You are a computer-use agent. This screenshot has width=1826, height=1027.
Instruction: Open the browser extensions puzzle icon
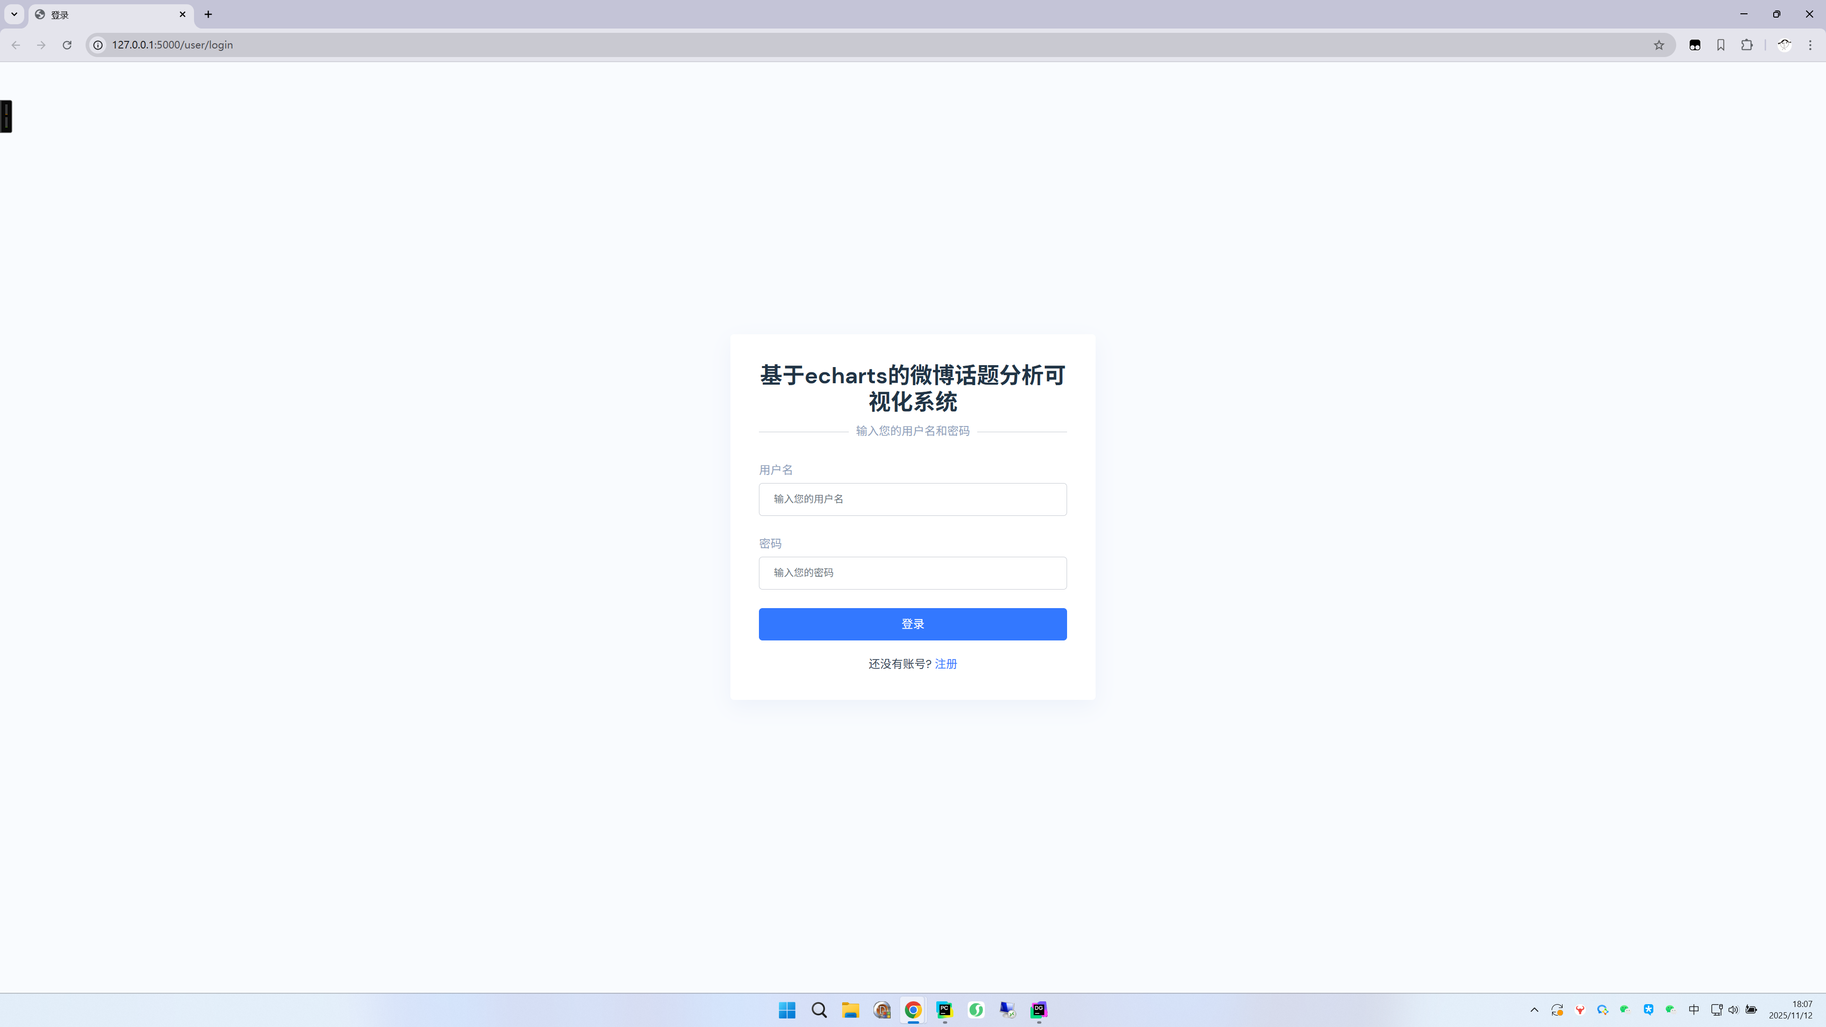click(x=1747, y=45)
